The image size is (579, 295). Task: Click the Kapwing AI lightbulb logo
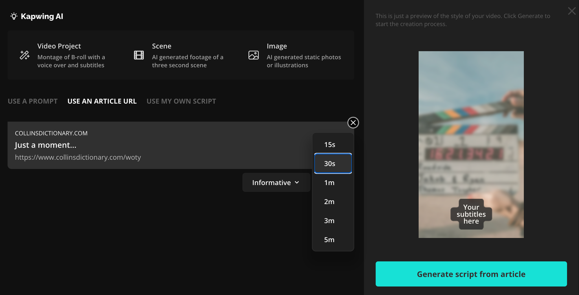[13, 16]
